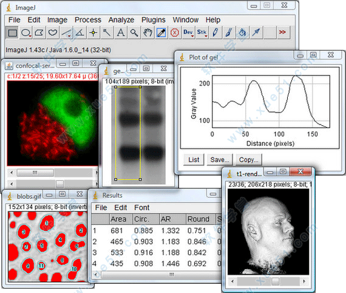Click blob number 11 in blobs.gif

[x=41, y=266]
